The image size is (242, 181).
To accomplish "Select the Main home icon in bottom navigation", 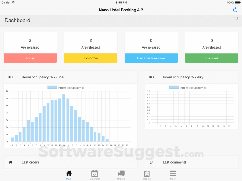I will coord(69,173).
